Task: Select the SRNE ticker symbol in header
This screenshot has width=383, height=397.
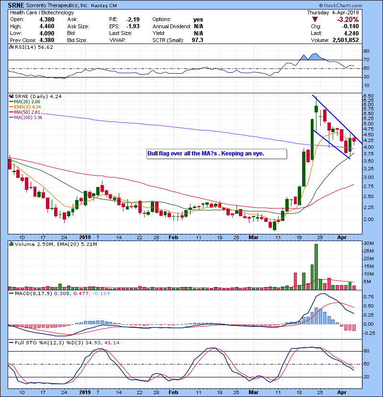Action: 16,5
